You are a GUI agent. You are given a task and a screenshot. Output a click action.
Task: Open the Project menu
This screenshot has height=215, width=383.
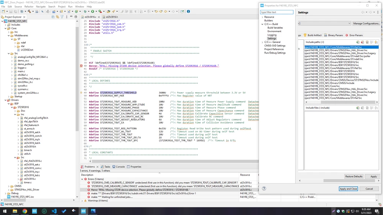pos(62,7)
